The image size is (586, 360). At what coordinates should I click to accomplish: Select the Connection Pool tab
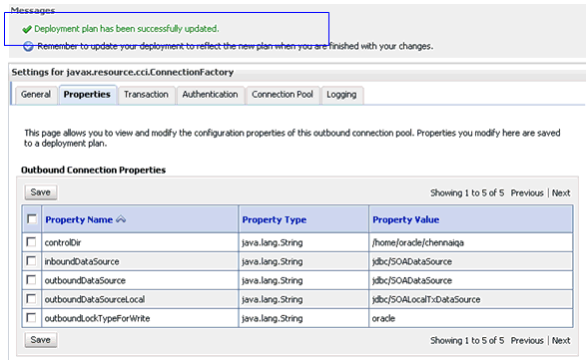(x=283, y=95)
